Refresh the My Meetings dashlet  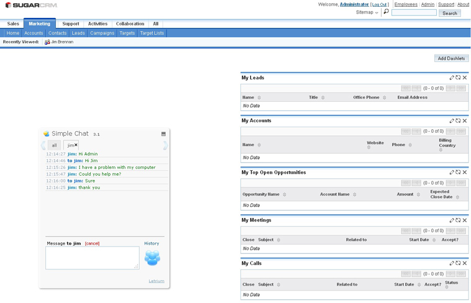tap(458, 220)
